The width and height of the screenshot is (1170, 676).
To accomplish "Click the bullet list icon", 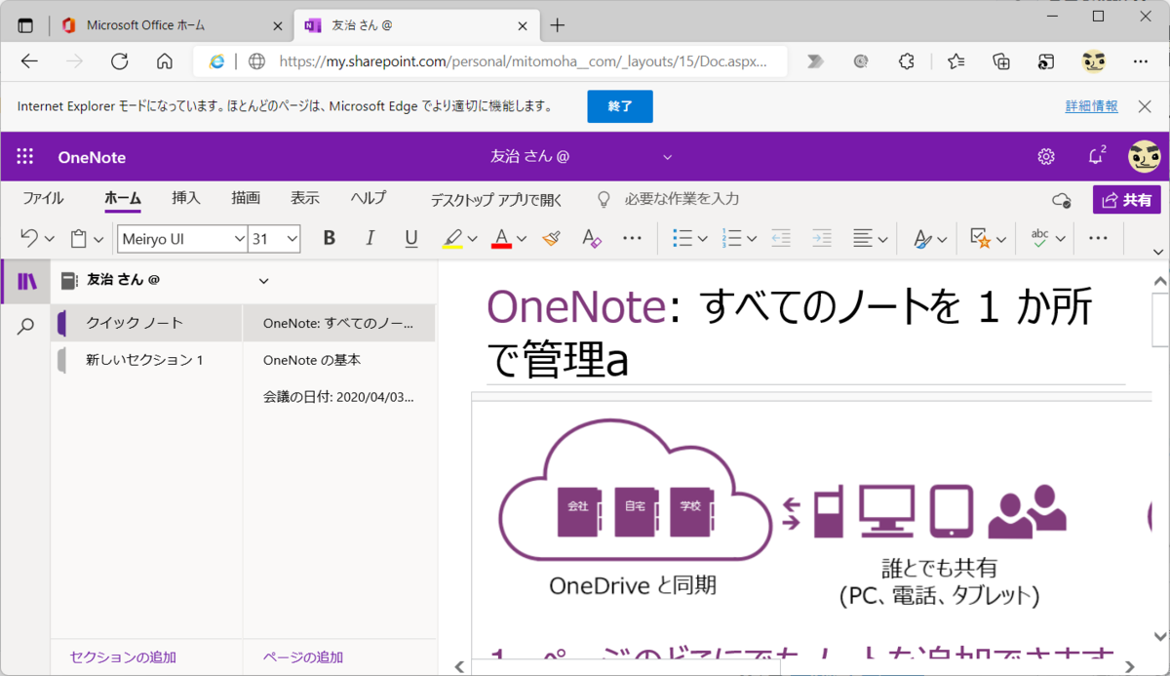I will (682, 238).
